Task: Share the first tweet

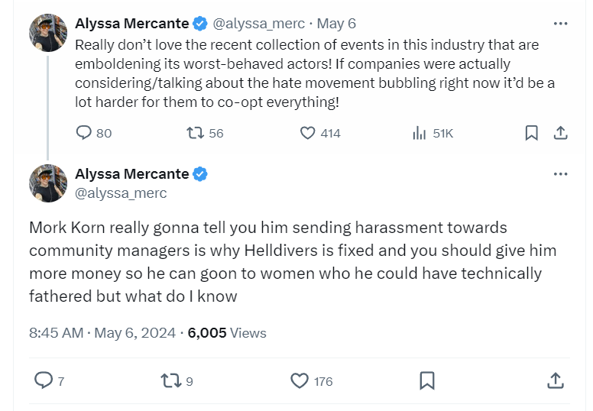Action: (x=560, y=133)
